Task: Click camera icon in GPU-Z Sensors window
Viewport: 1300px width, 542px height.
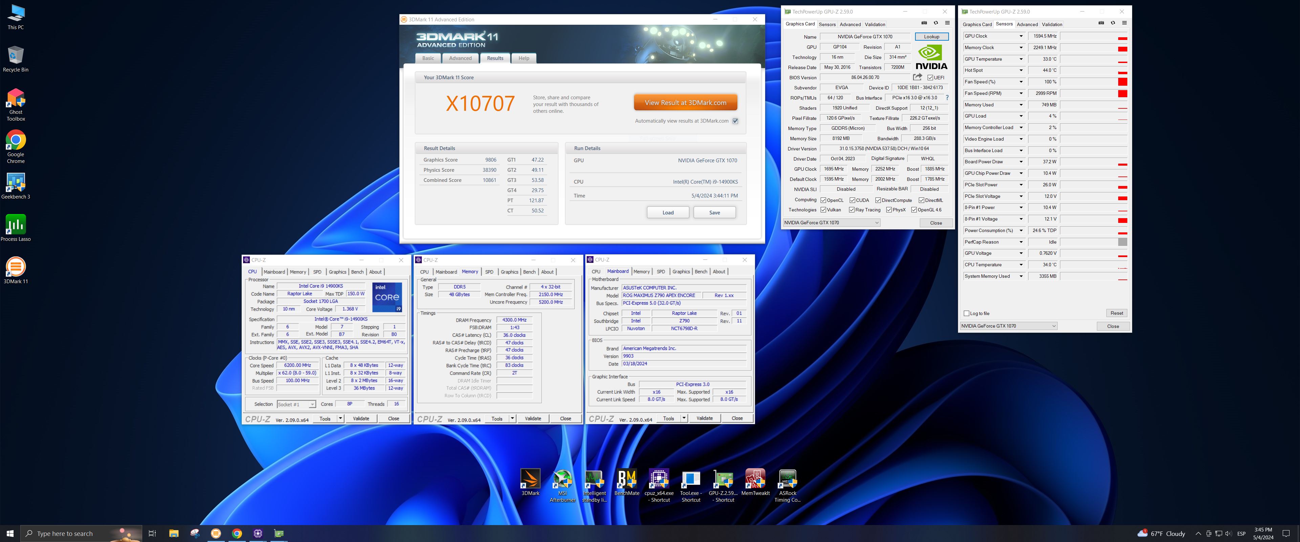Action: 1101,23
